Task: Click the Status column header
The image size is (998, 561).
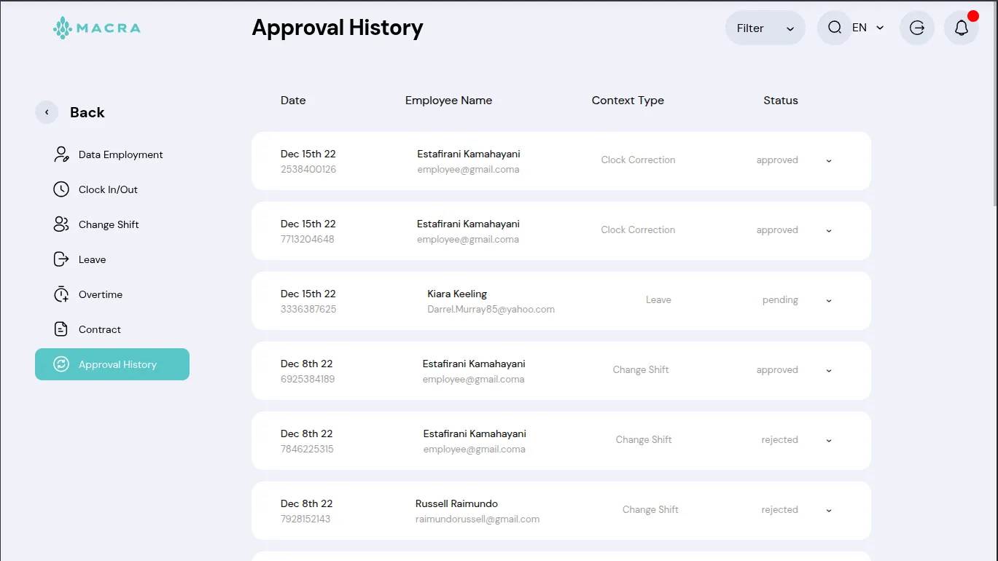Action: coord(780,101)
